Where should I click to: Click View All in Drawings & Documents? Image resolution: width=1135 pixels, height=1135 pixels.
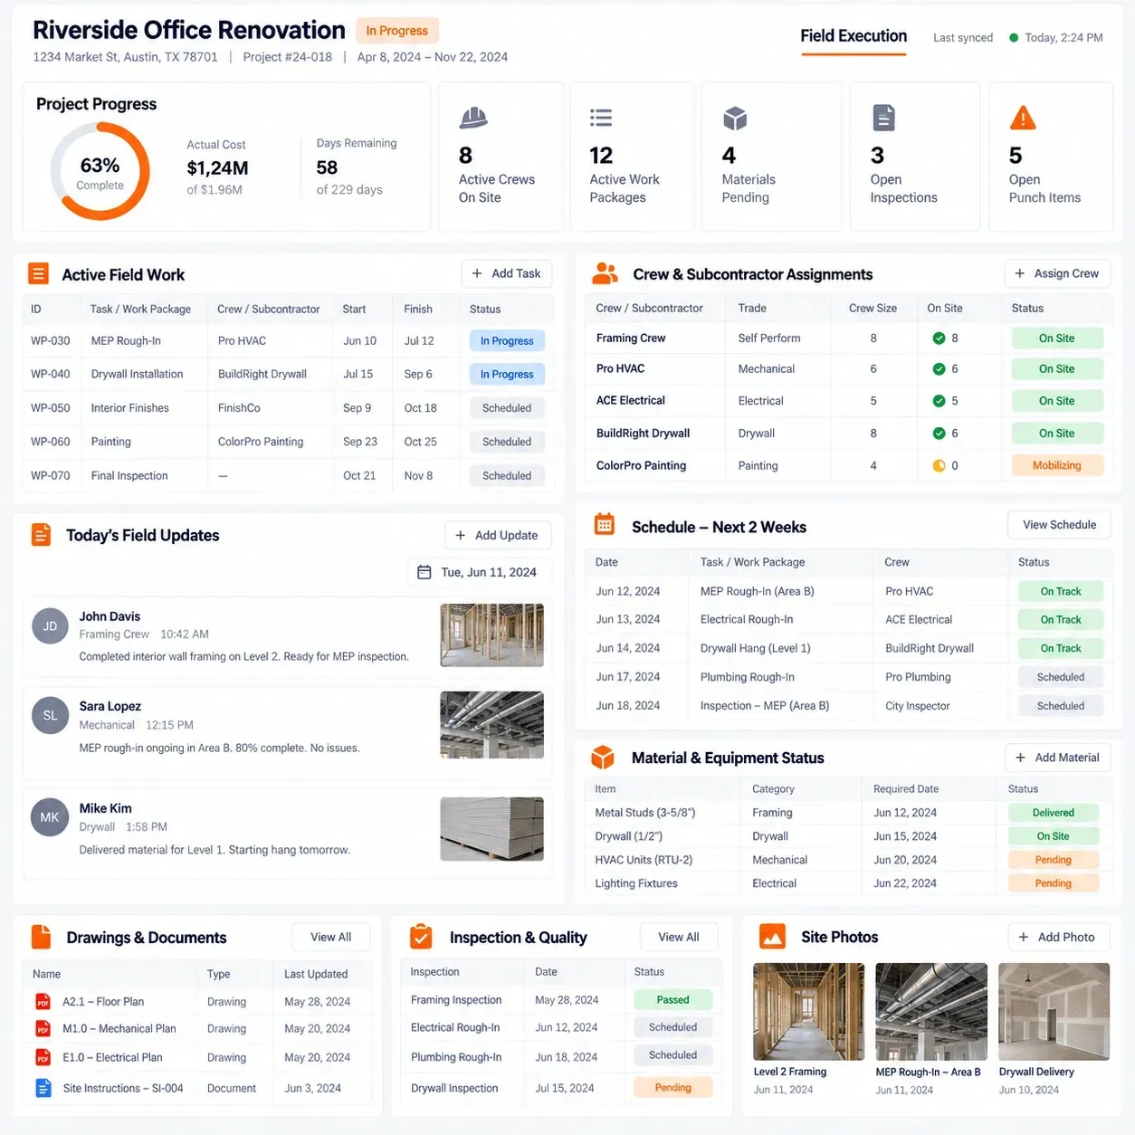[330, 937]
